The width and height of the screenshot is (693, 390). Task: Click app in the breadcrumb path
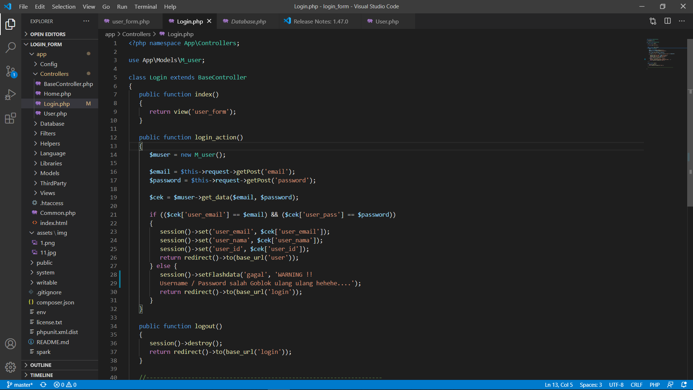click(110, 34)
